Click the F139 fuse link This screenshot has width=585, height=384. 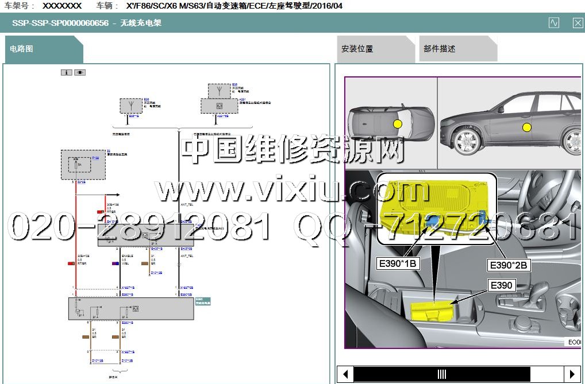click(95, 157)
